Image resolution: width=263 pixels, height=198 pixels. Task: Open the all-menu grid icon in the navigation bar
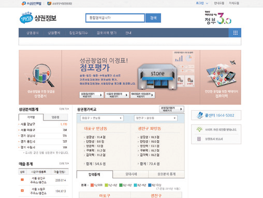(235, 33)
